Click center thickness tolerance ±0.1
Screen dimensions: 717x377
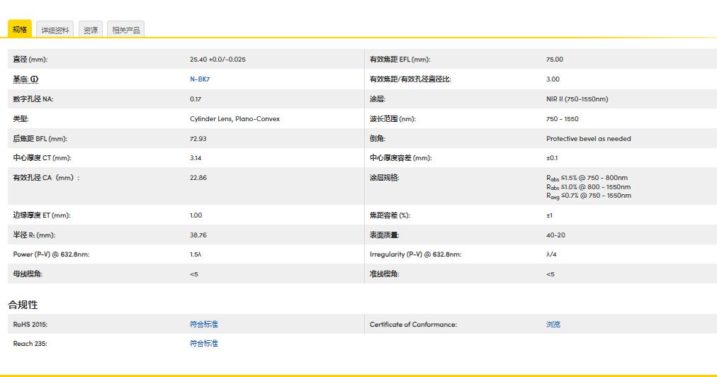point(552,158)
